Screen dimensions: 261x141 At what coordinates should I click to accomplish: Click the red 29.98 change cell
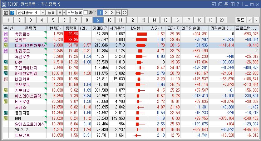71,34
